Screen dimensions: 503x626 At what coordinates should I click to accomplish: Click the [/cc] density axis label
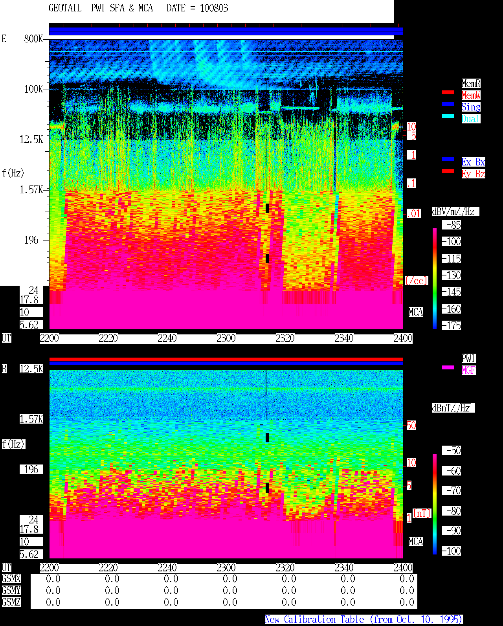pyautogui.click(x=416, y=281)
